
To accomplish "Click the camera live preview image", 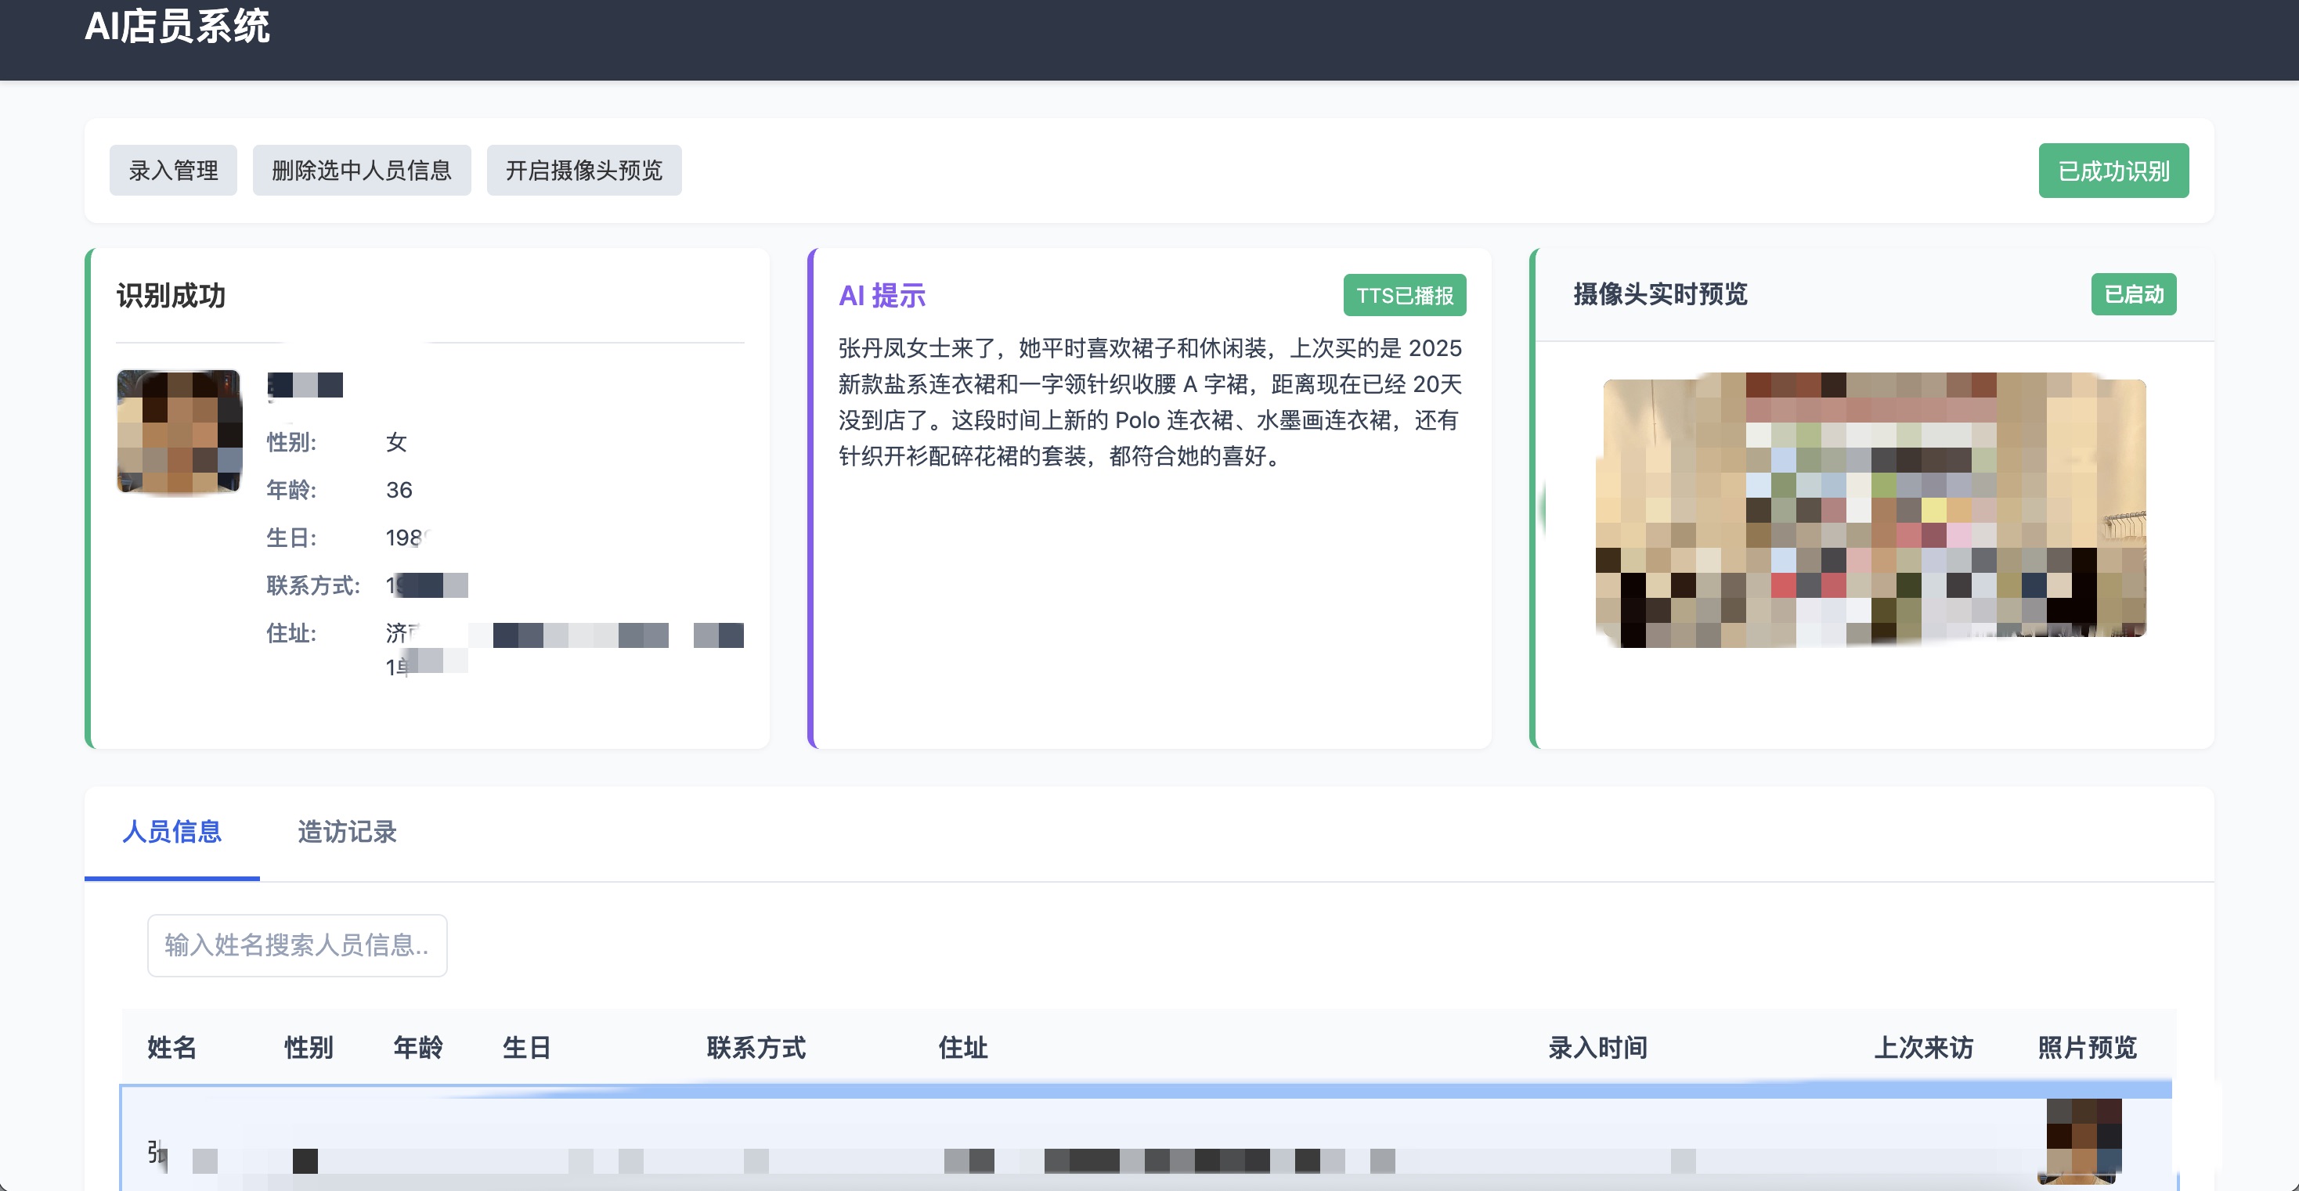I will click(1872, 509).
